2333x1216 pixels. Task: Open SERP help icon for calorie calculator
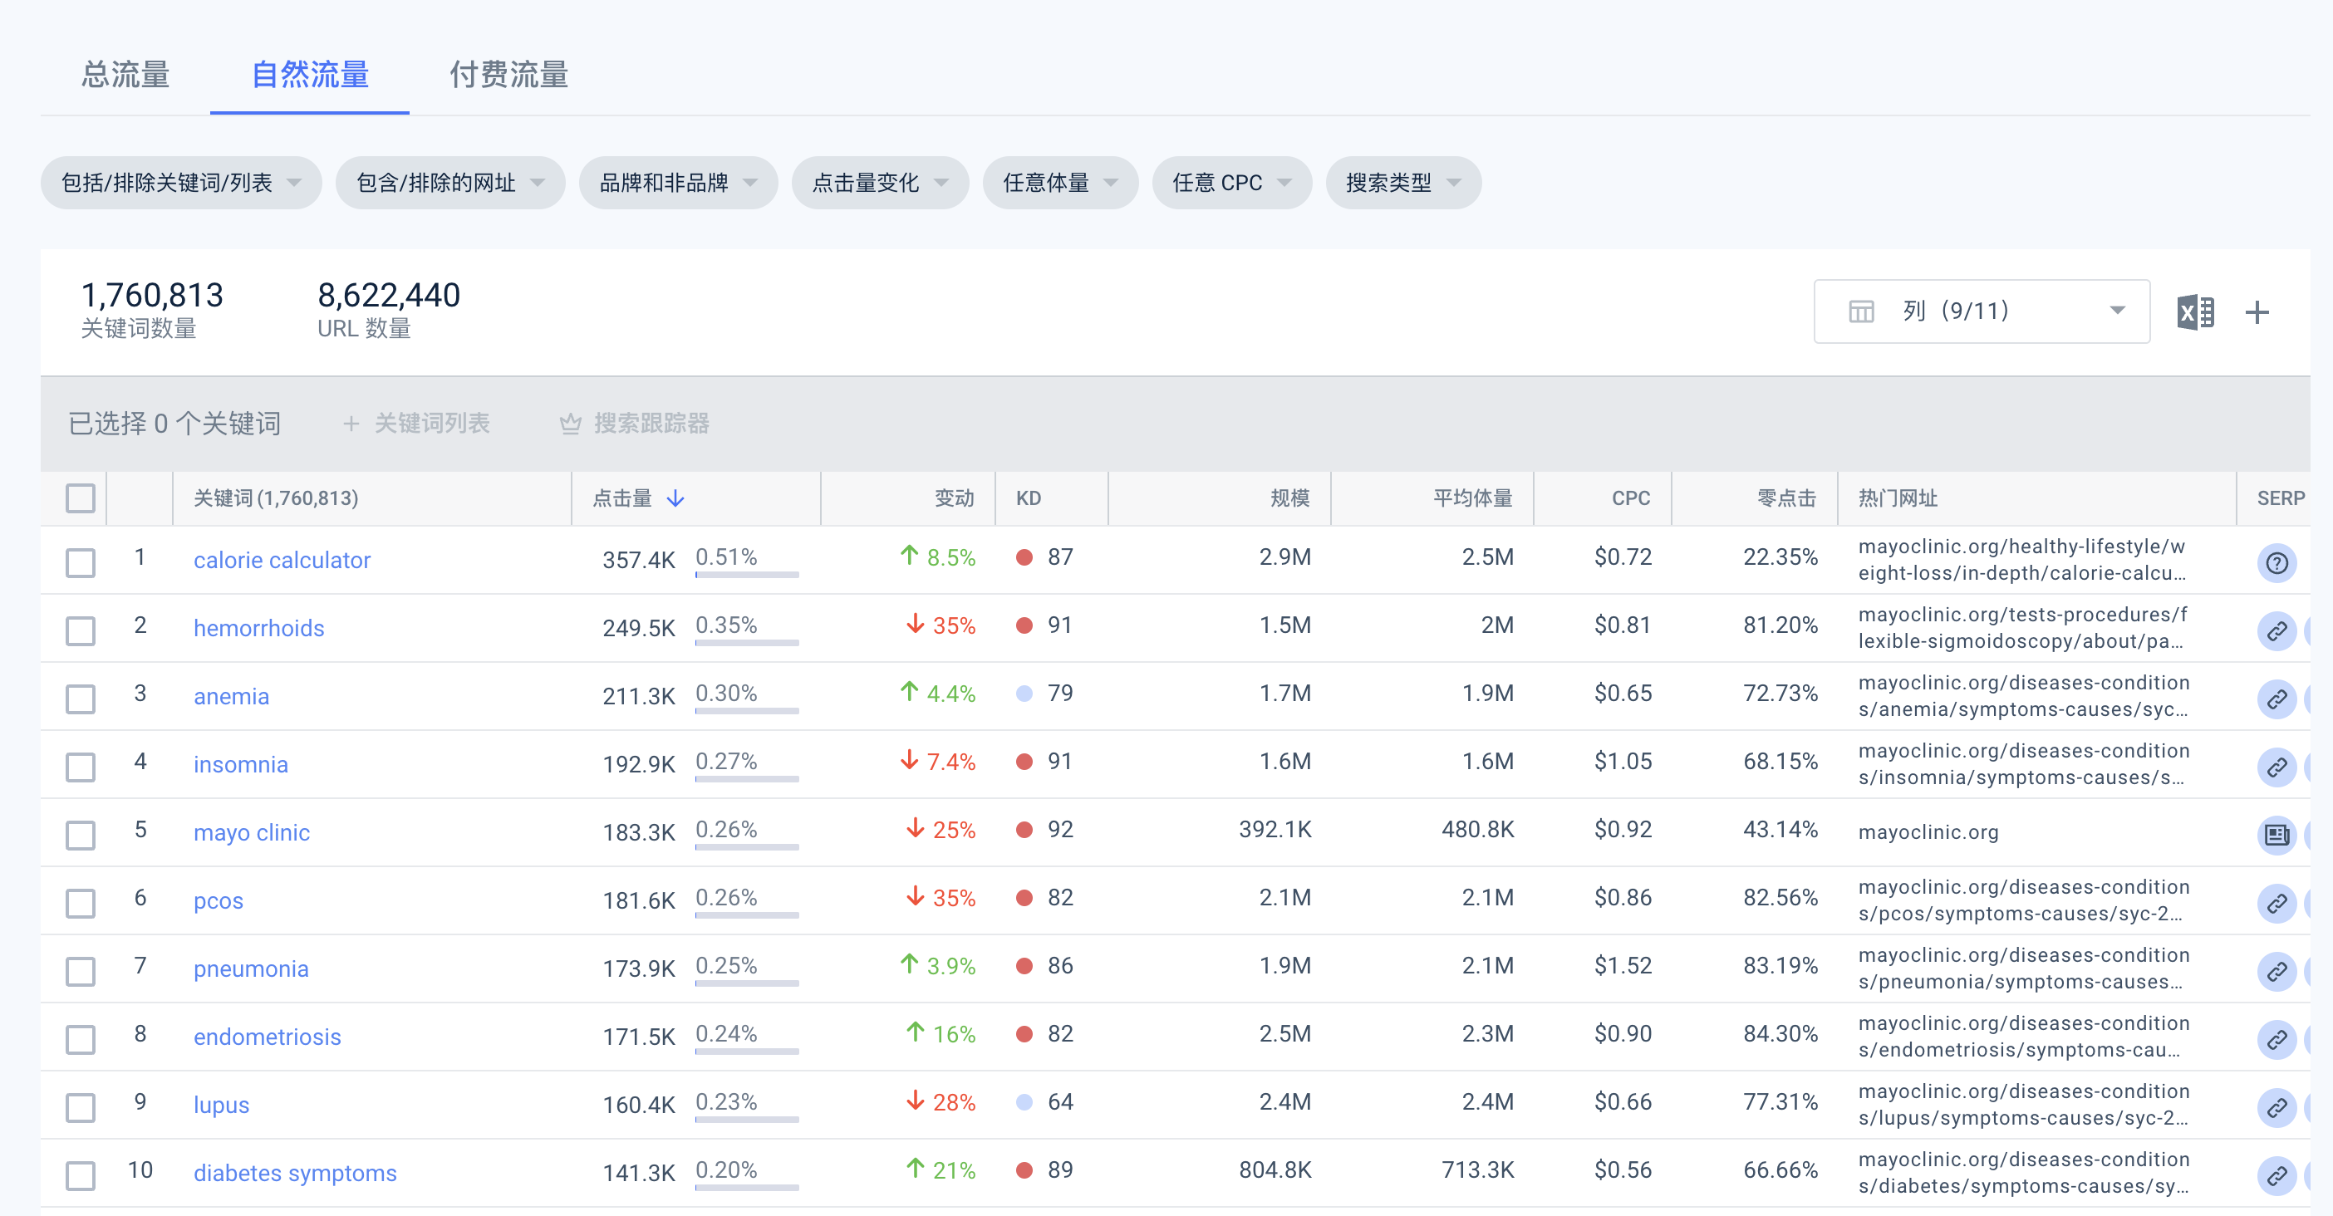click(x=2276, y=563)
